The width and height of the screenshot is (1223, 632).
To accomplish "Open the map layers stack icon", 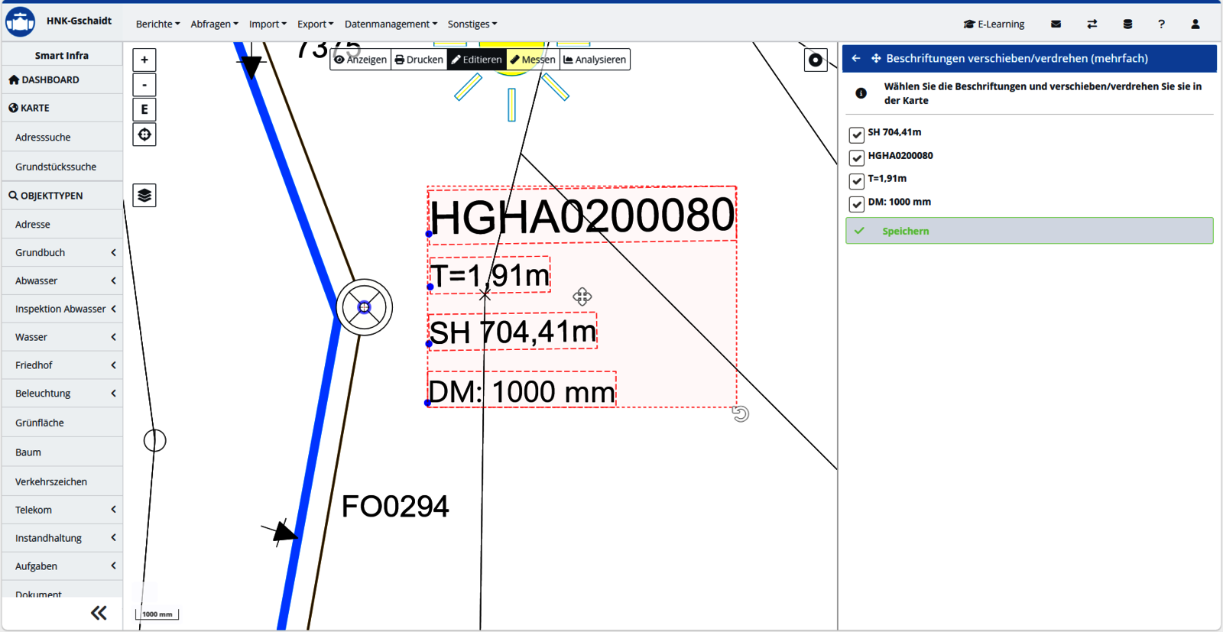I will pos(144,196).
